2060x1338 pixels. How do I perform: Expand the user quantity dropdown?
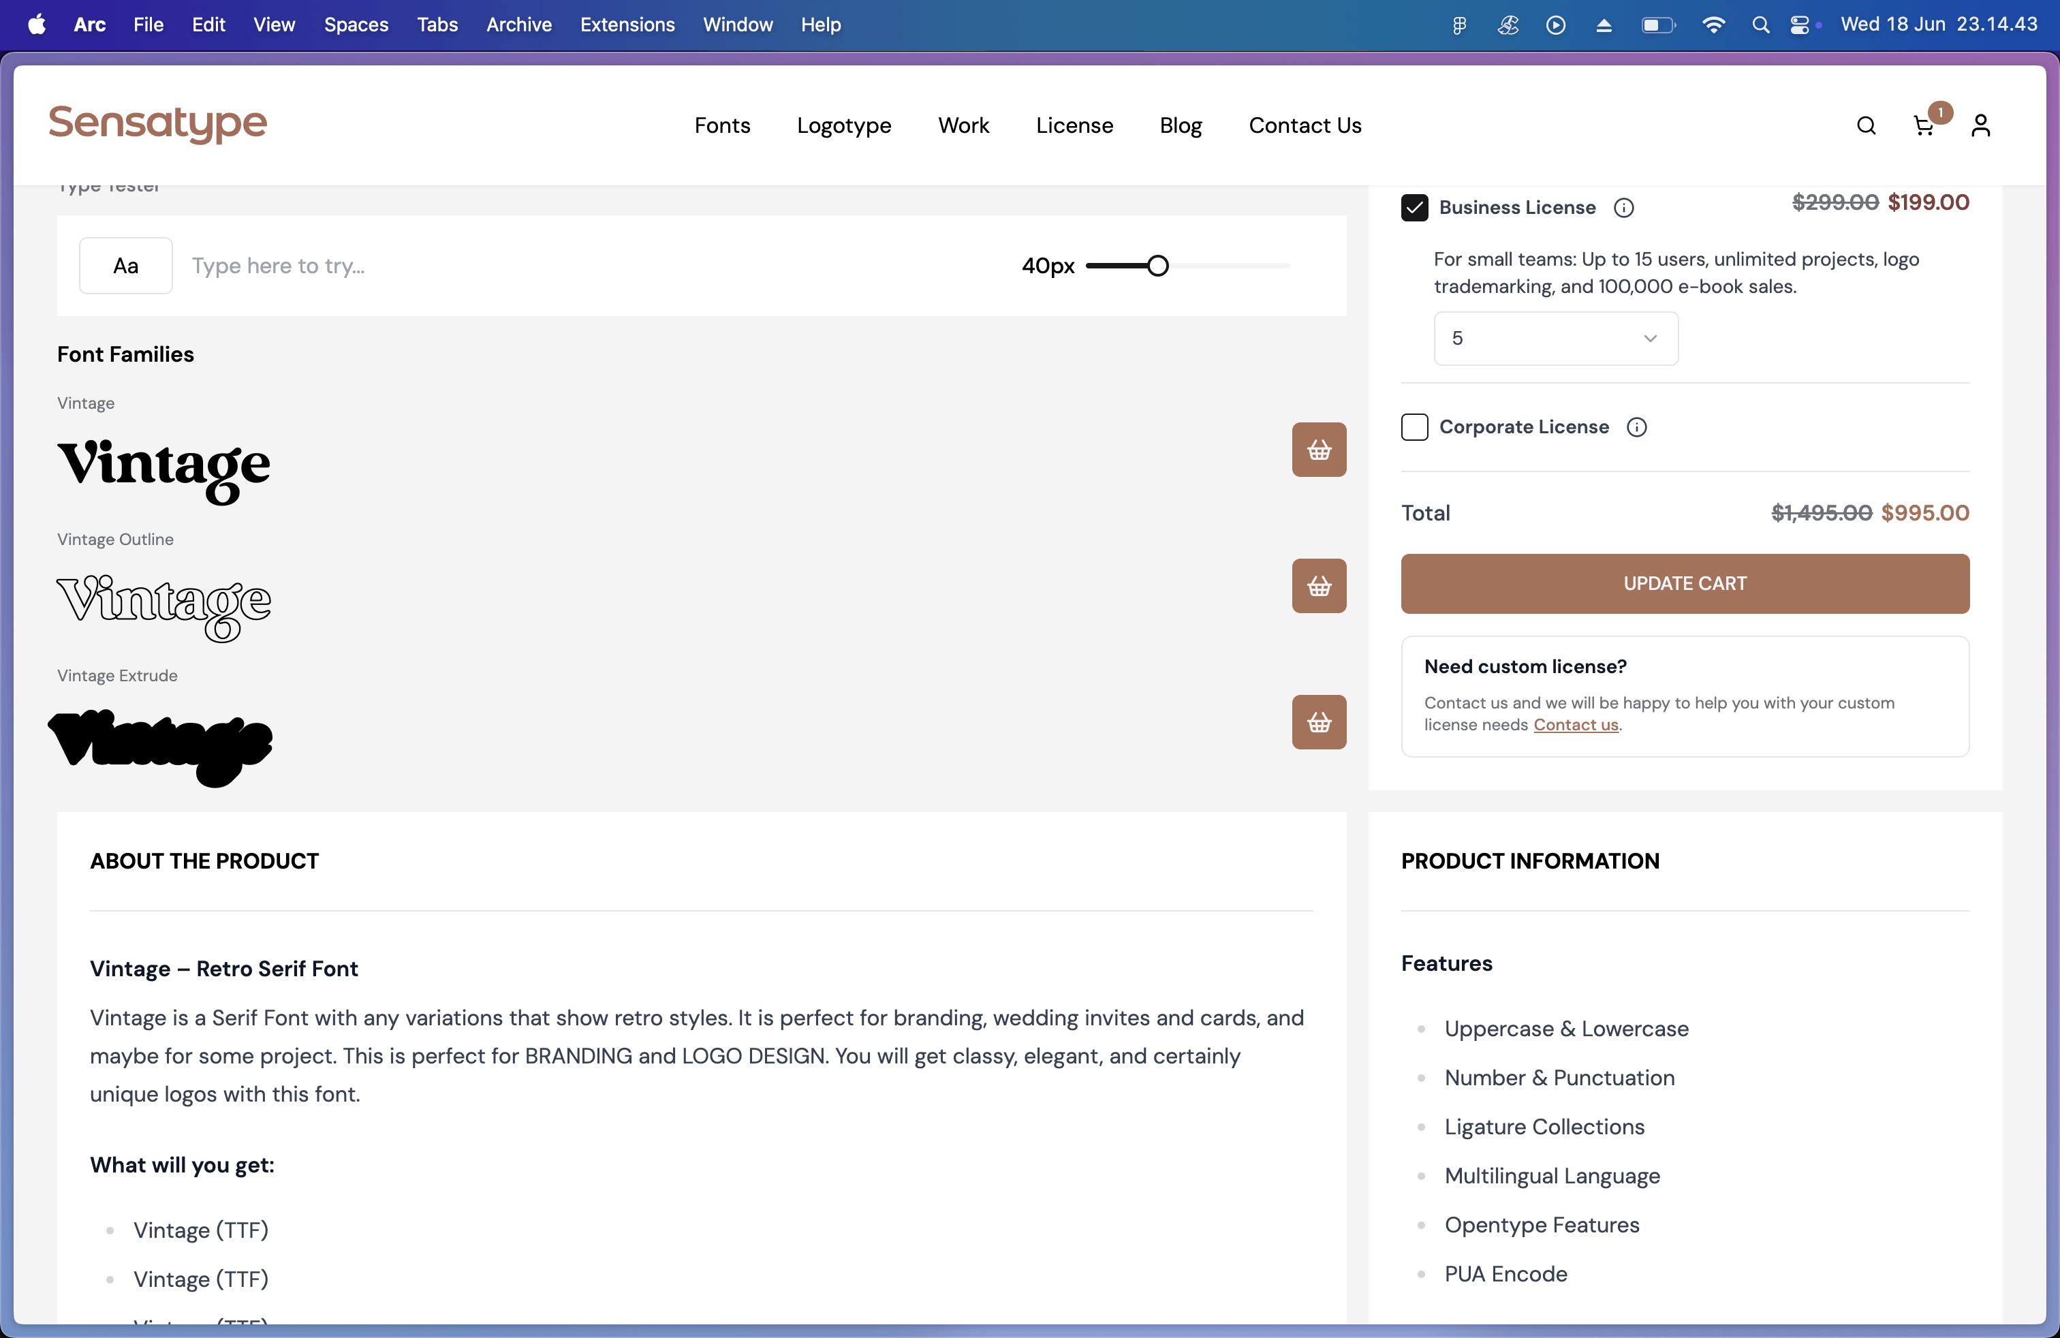pyautogui.click(x=1555, y=339)
